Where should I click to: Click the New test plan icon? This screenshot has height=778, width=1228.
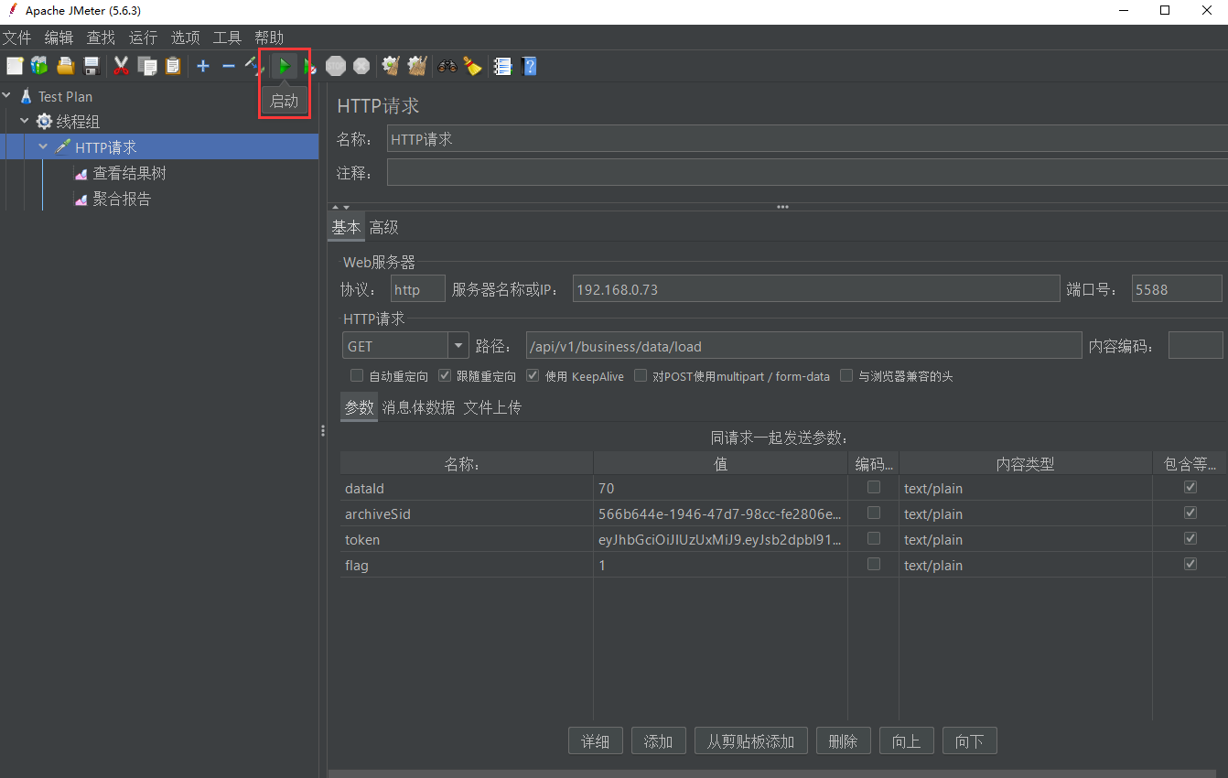tap(14, 66)
